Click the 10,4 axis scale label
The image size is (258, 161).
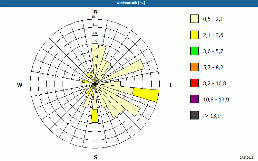94,17
